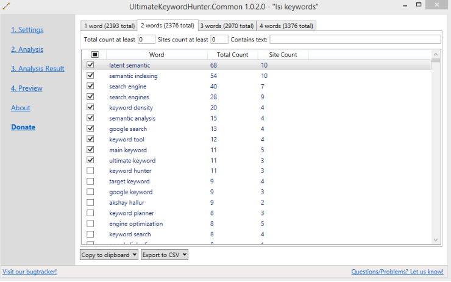The width and height of the screenshot is (451, 282).
Task: Uncheck the ultimate keyword checkbox
Action: tap(90, 160)
